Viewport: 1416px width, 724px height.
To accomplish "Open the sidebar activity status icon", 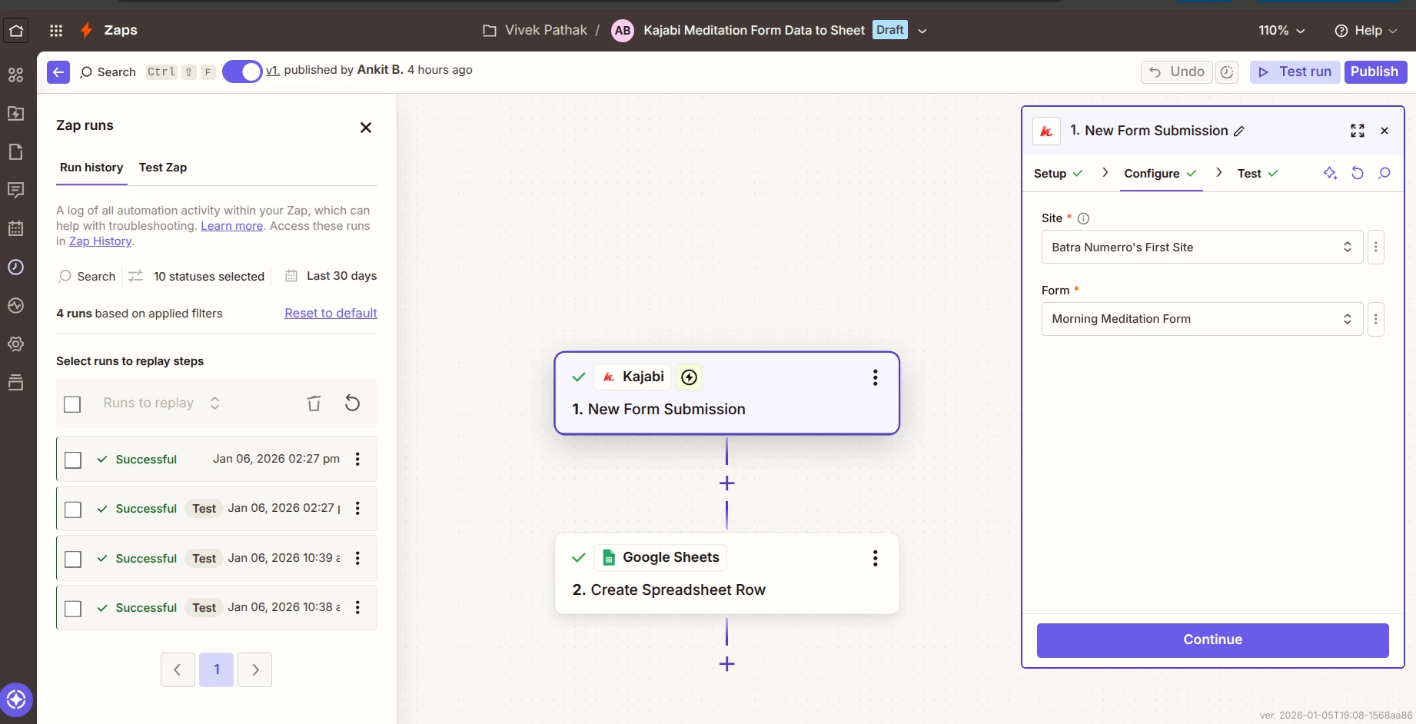I will (x=16, y=305).
